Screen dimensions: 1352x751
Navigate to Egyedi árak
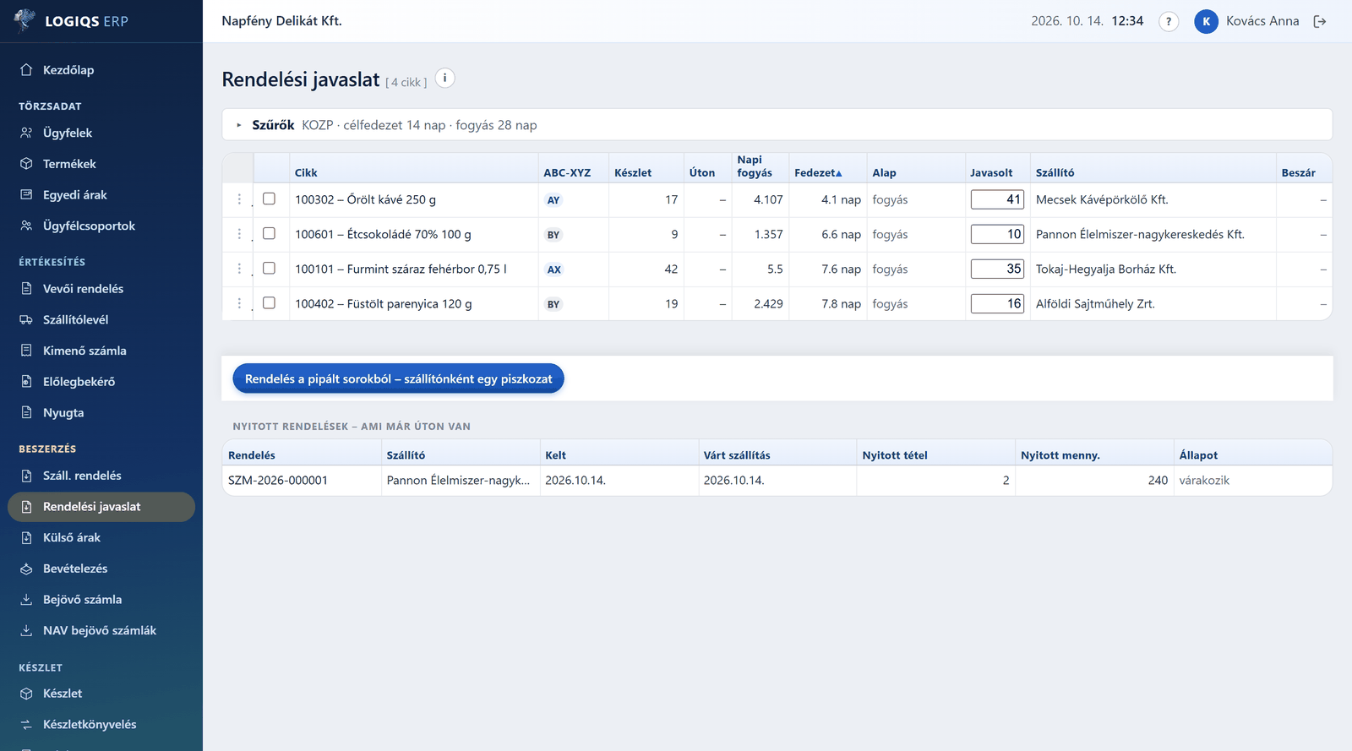[x=101, y=195]
